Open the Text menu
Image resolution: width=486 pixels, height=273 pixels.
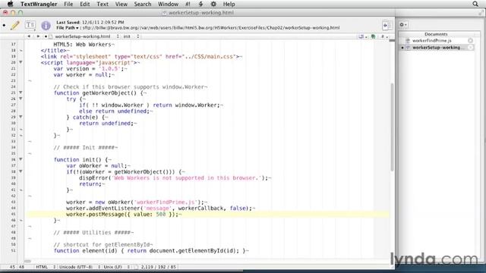(103, 4)
